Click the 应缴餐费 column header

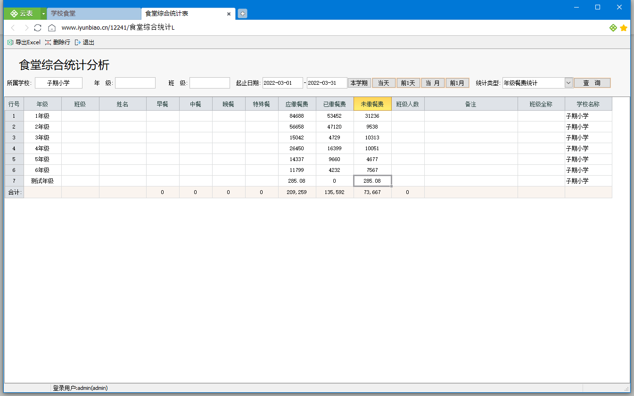[297, 104]
